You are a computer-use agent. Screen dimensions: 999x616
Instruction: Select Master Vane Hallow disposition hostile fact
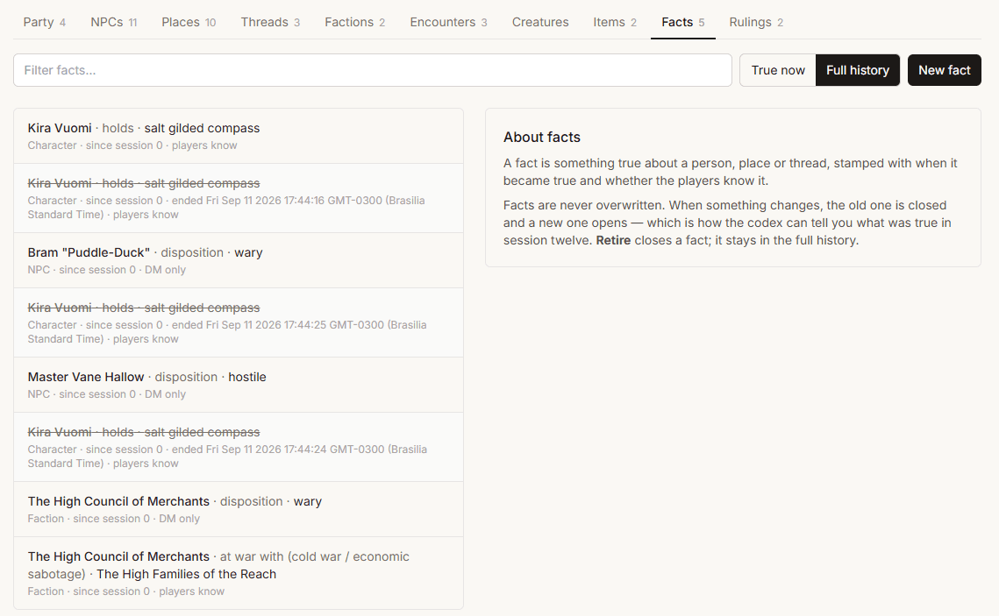[x=239, y=385]
